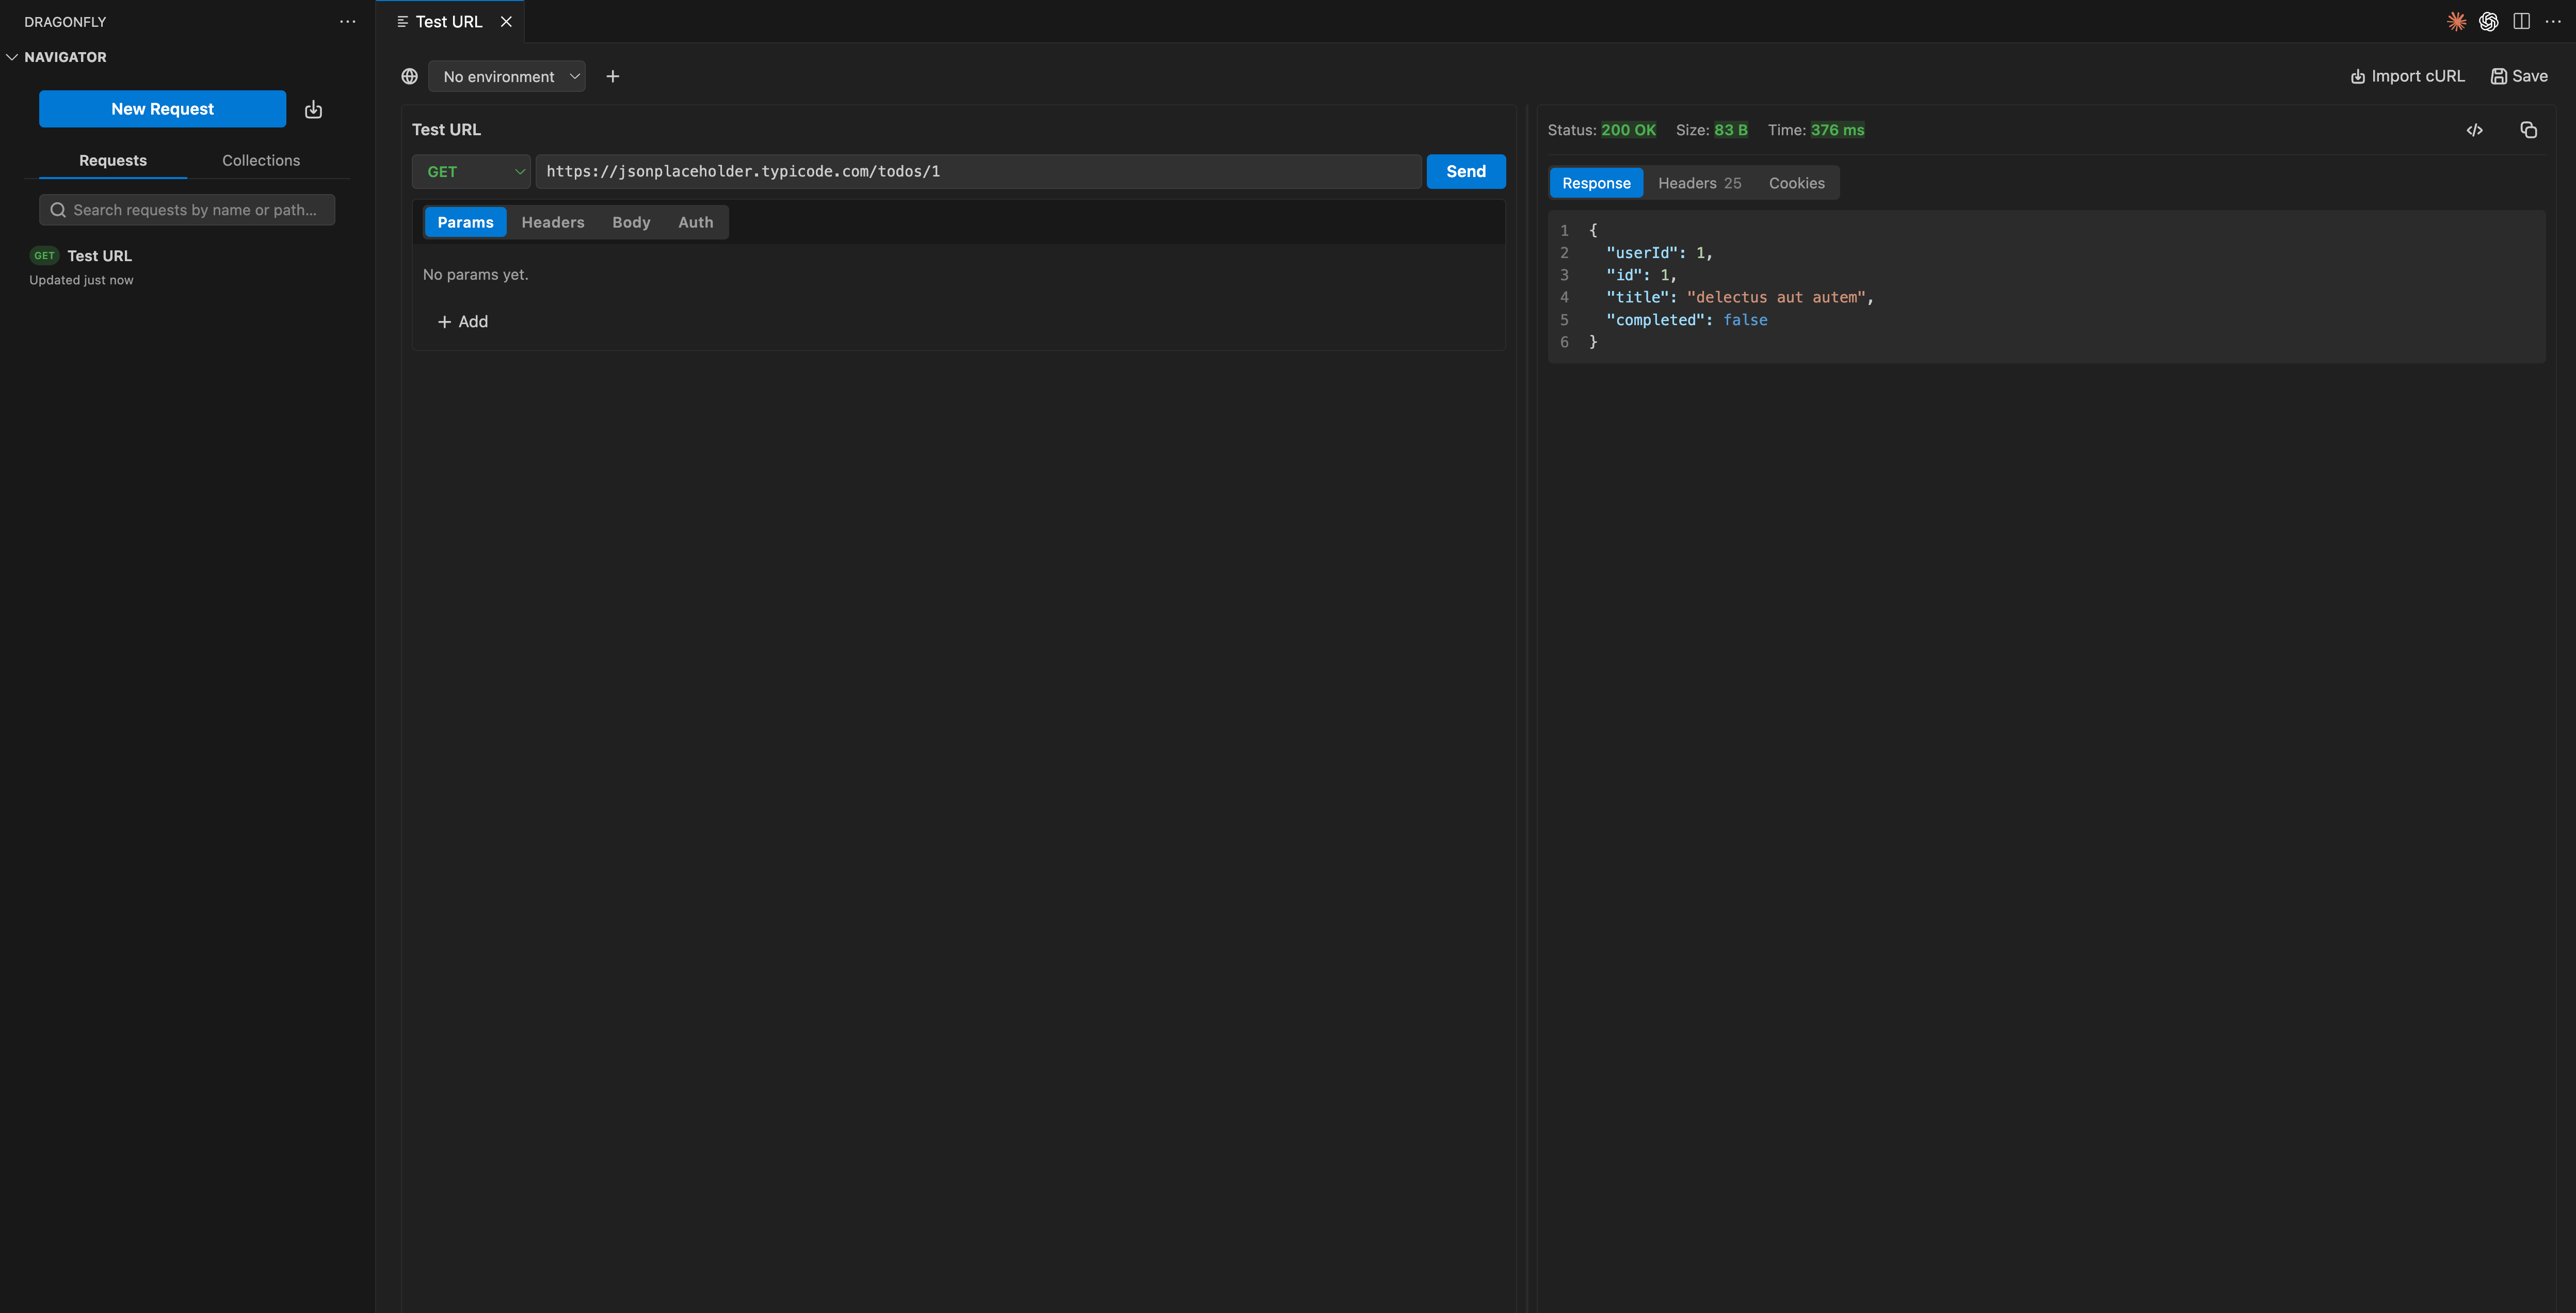
Task: Open the Body tab
Action: pos(631,222)
